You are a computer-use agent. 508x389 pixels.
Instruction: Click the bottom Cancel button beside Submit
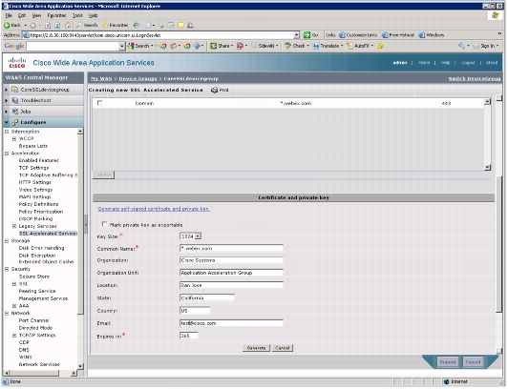click(474, 363)
